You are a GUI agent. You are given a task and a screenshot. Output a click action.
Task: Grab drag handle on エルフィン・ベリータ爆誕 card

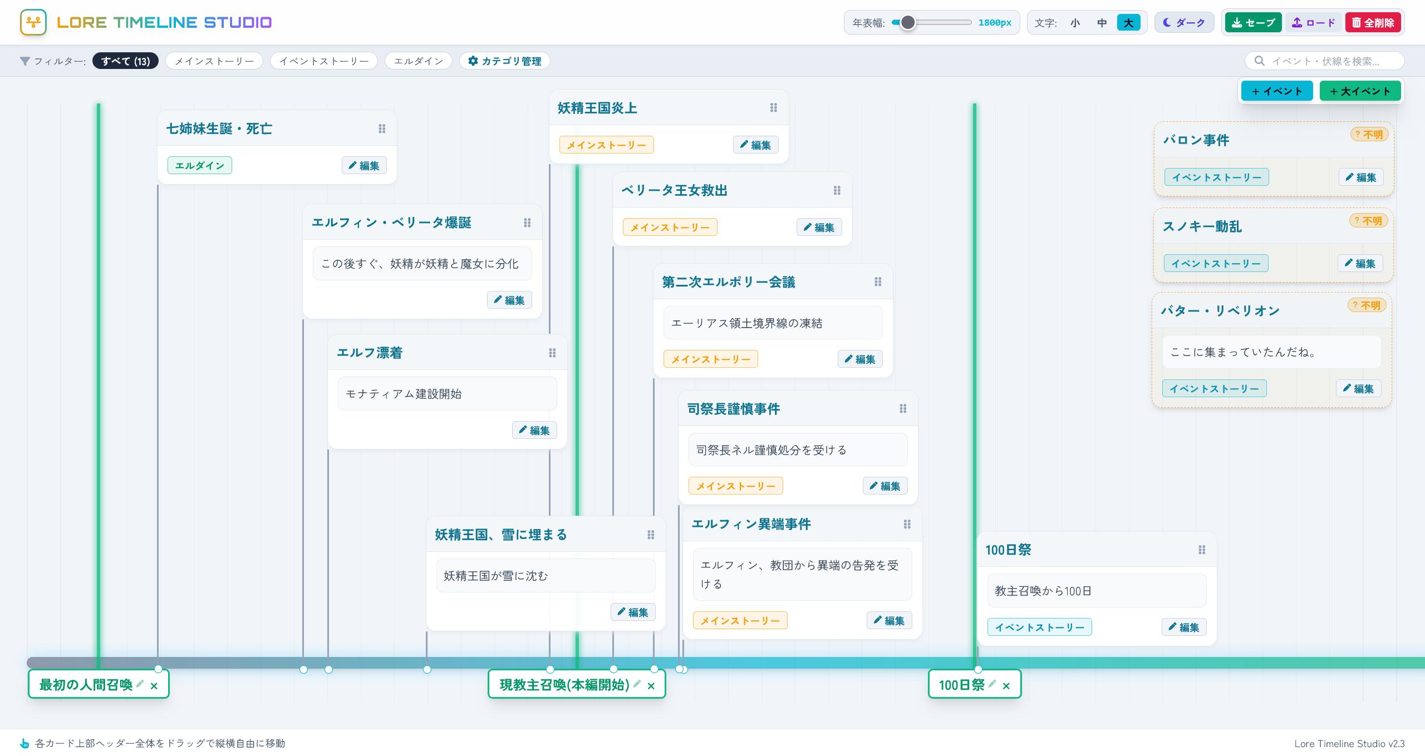click(x=527, y=223)
